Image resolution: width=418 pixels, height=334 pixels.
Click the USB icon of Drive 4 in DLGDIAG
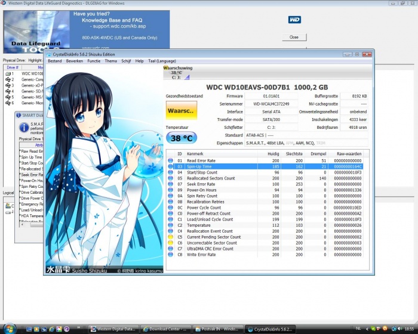click(8, 91)
